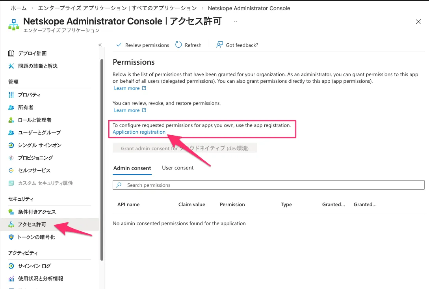
Task: Click the プロパティ bars icon
Action: pyautogui.click(x=11, y=95)
